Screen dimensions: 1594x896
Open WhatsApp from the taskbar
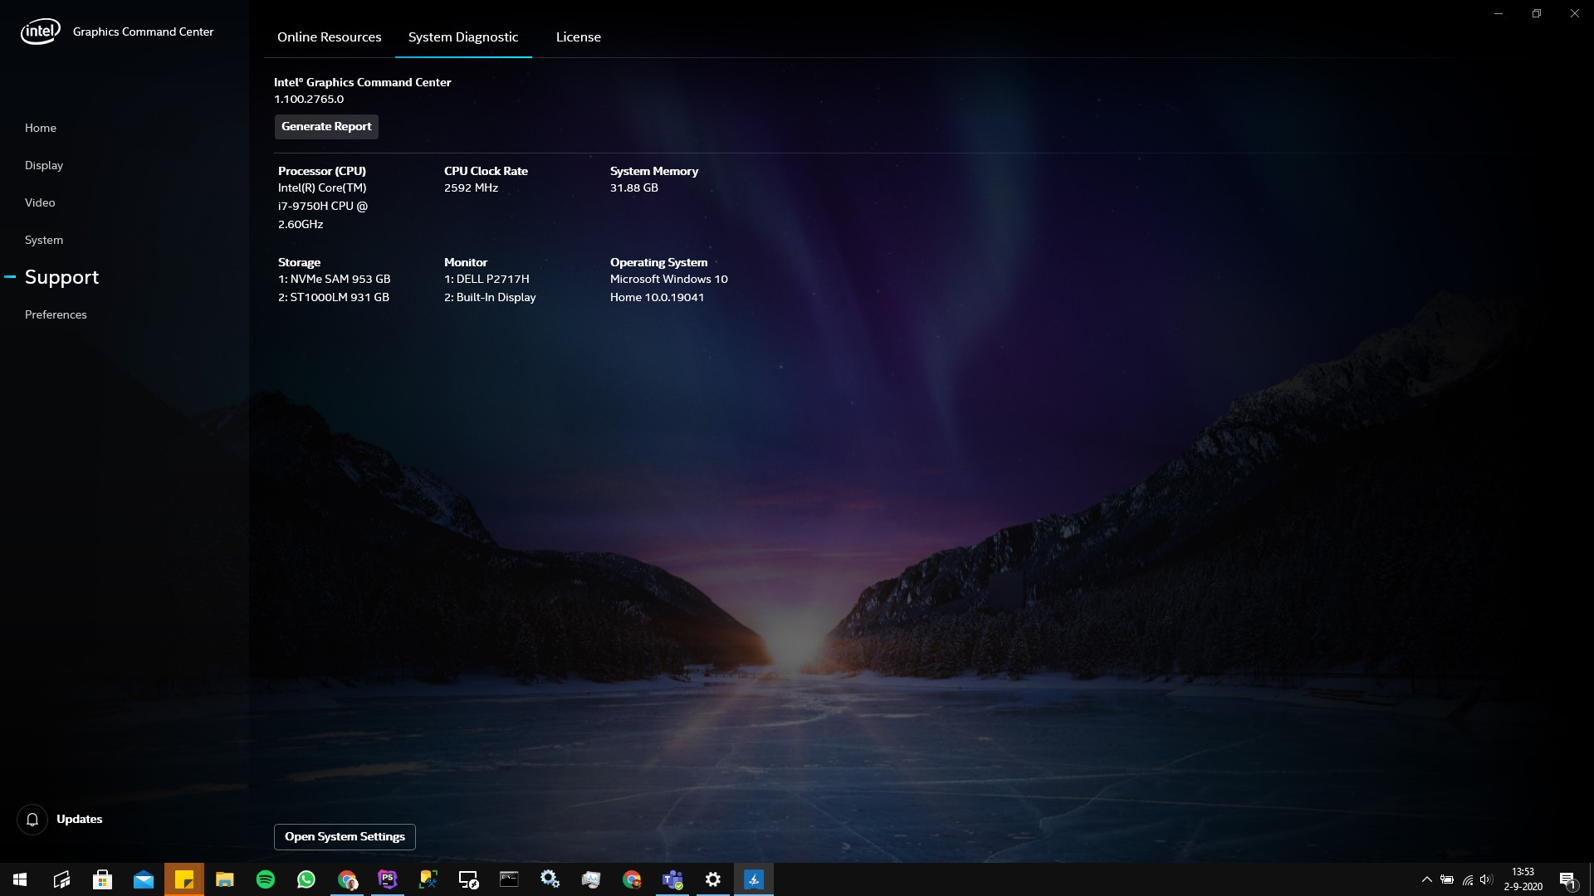click(x=306, y=879)
